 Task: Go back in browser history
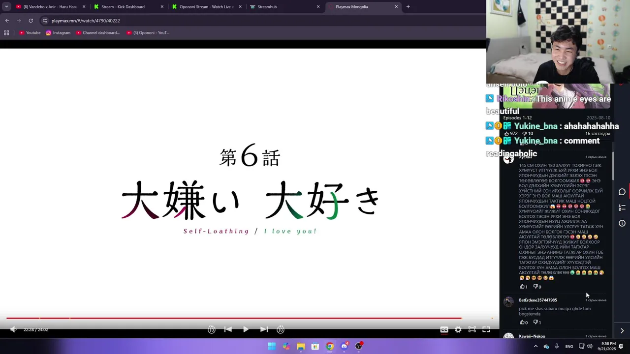pos(7,21)
